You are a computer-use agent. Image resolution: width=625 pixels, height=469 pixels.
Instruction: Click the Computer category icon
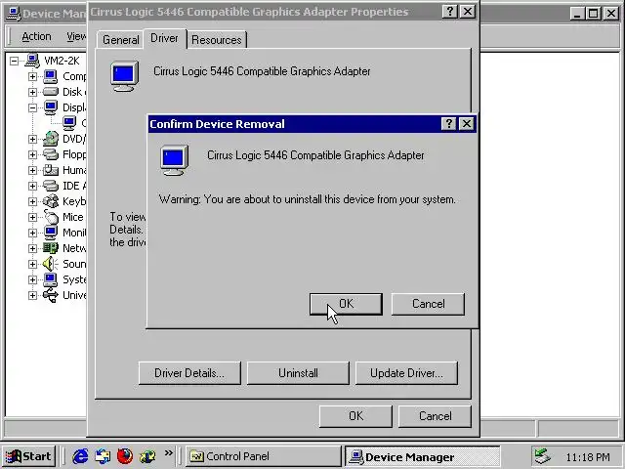pyautogui.click(x=51, y=76)
